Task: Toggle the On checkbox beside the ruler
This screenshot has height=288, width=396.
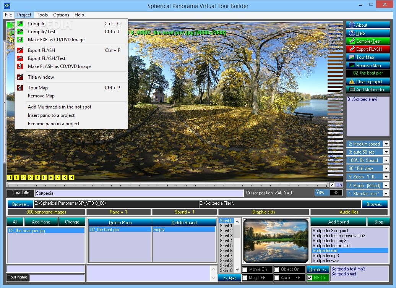Action: point(332,185)
